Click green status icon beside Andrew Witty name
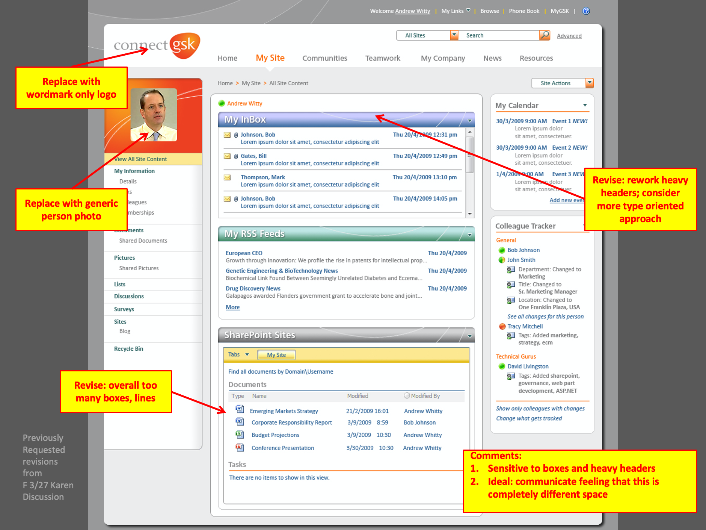 [222, 103]
